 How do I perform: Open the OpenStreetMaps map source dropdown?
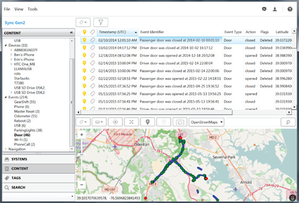point(207,122)
